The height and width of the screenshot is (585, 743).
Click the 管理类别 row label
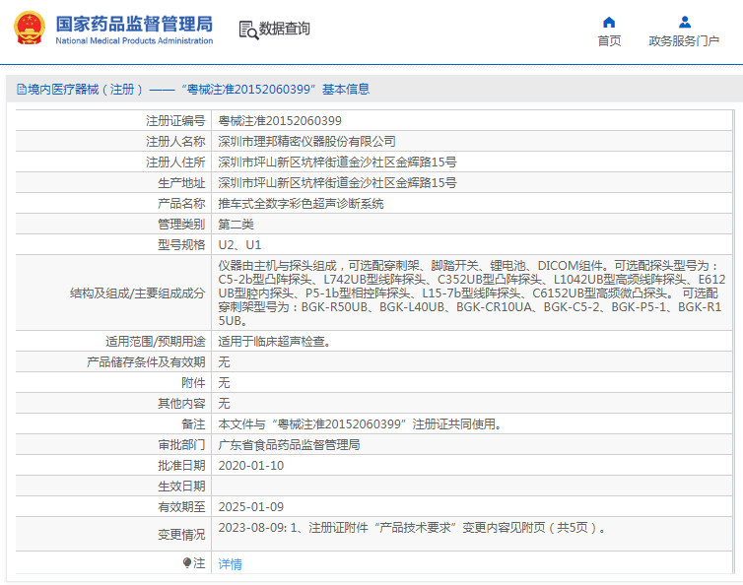pyautogui.click(x=181, y=224)
